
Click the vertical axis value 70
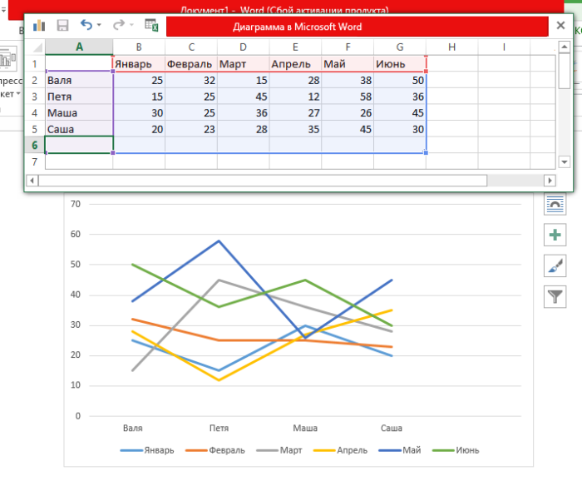pyautogui.click(x=76, y=204)
